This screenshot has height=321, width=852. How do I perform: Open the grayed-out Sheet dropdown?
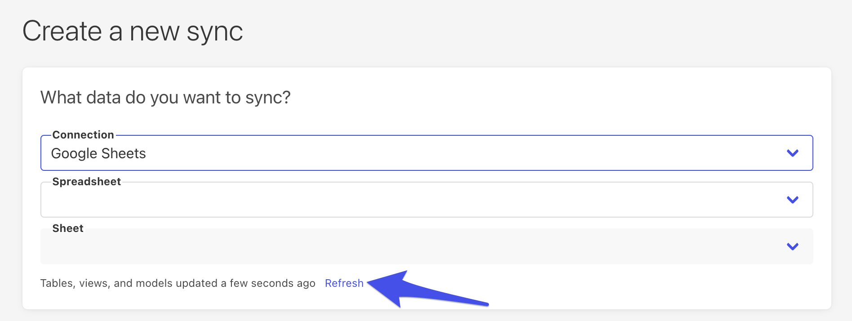(x=404, y=247)
